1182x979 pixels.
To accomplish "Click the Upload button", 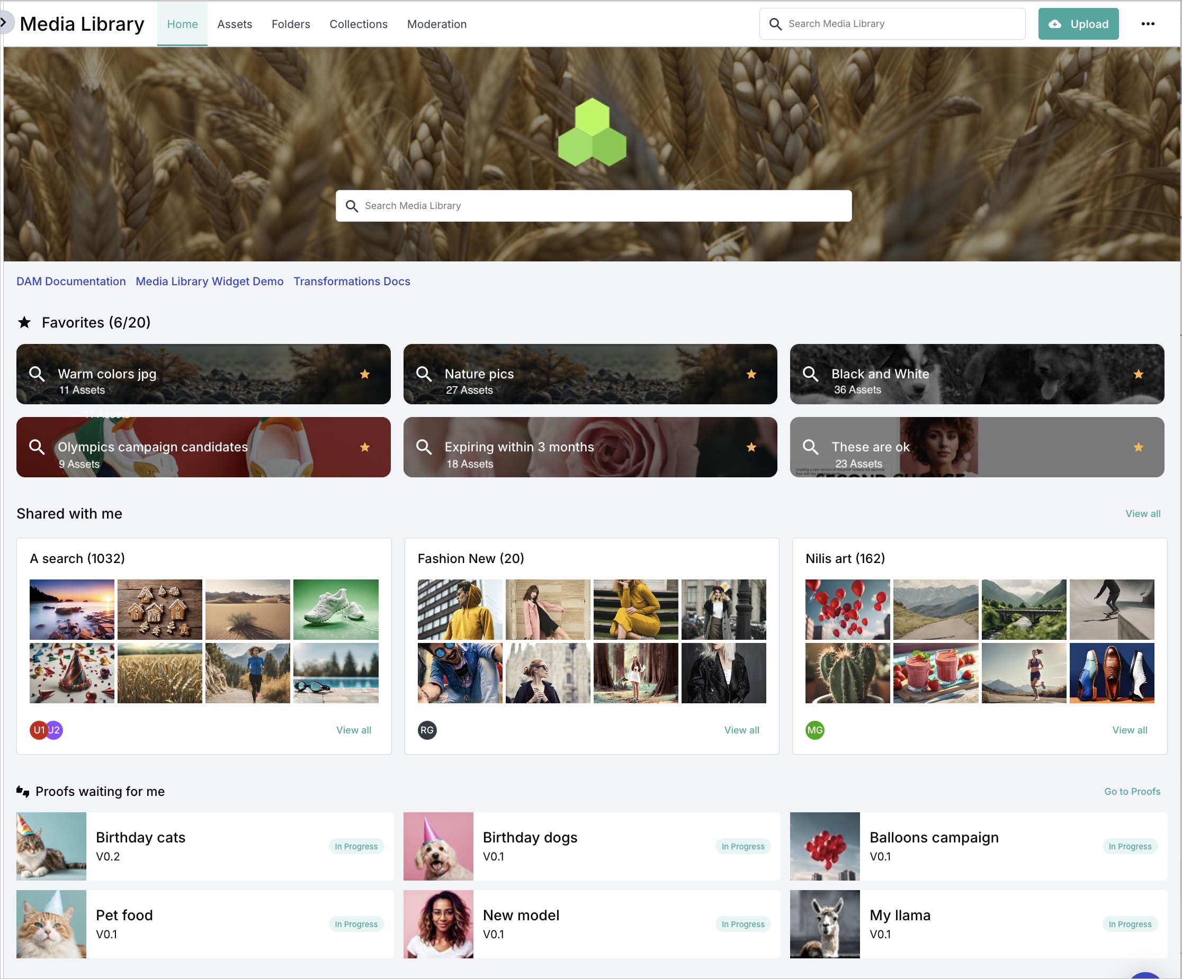I will 1078,24.
